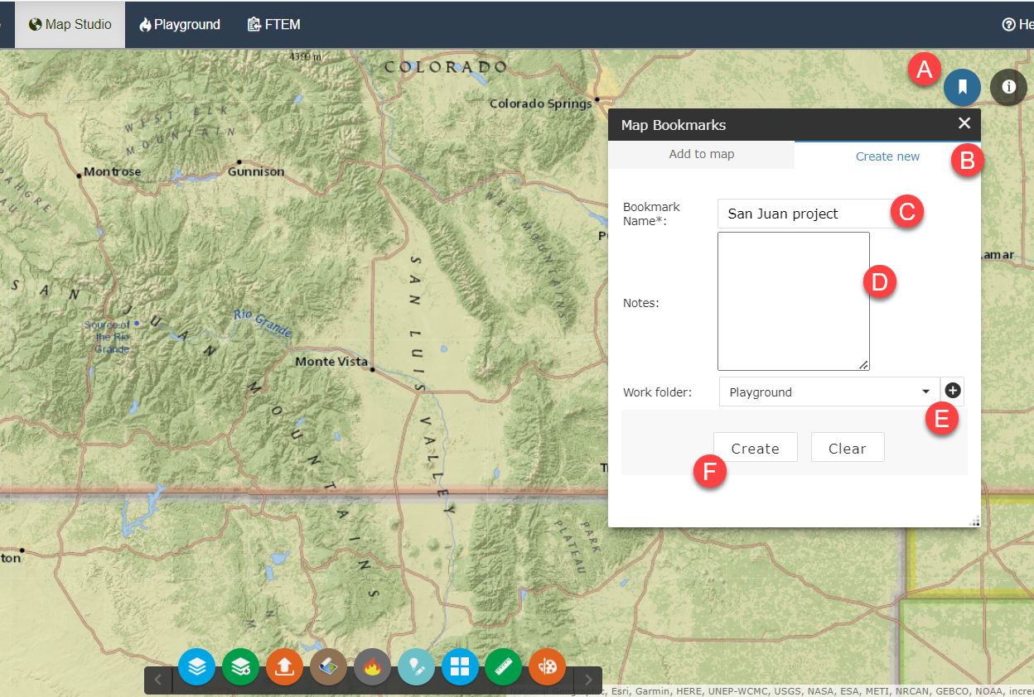
Task: Click inside the Notes text area
Action: coord(793,301)
